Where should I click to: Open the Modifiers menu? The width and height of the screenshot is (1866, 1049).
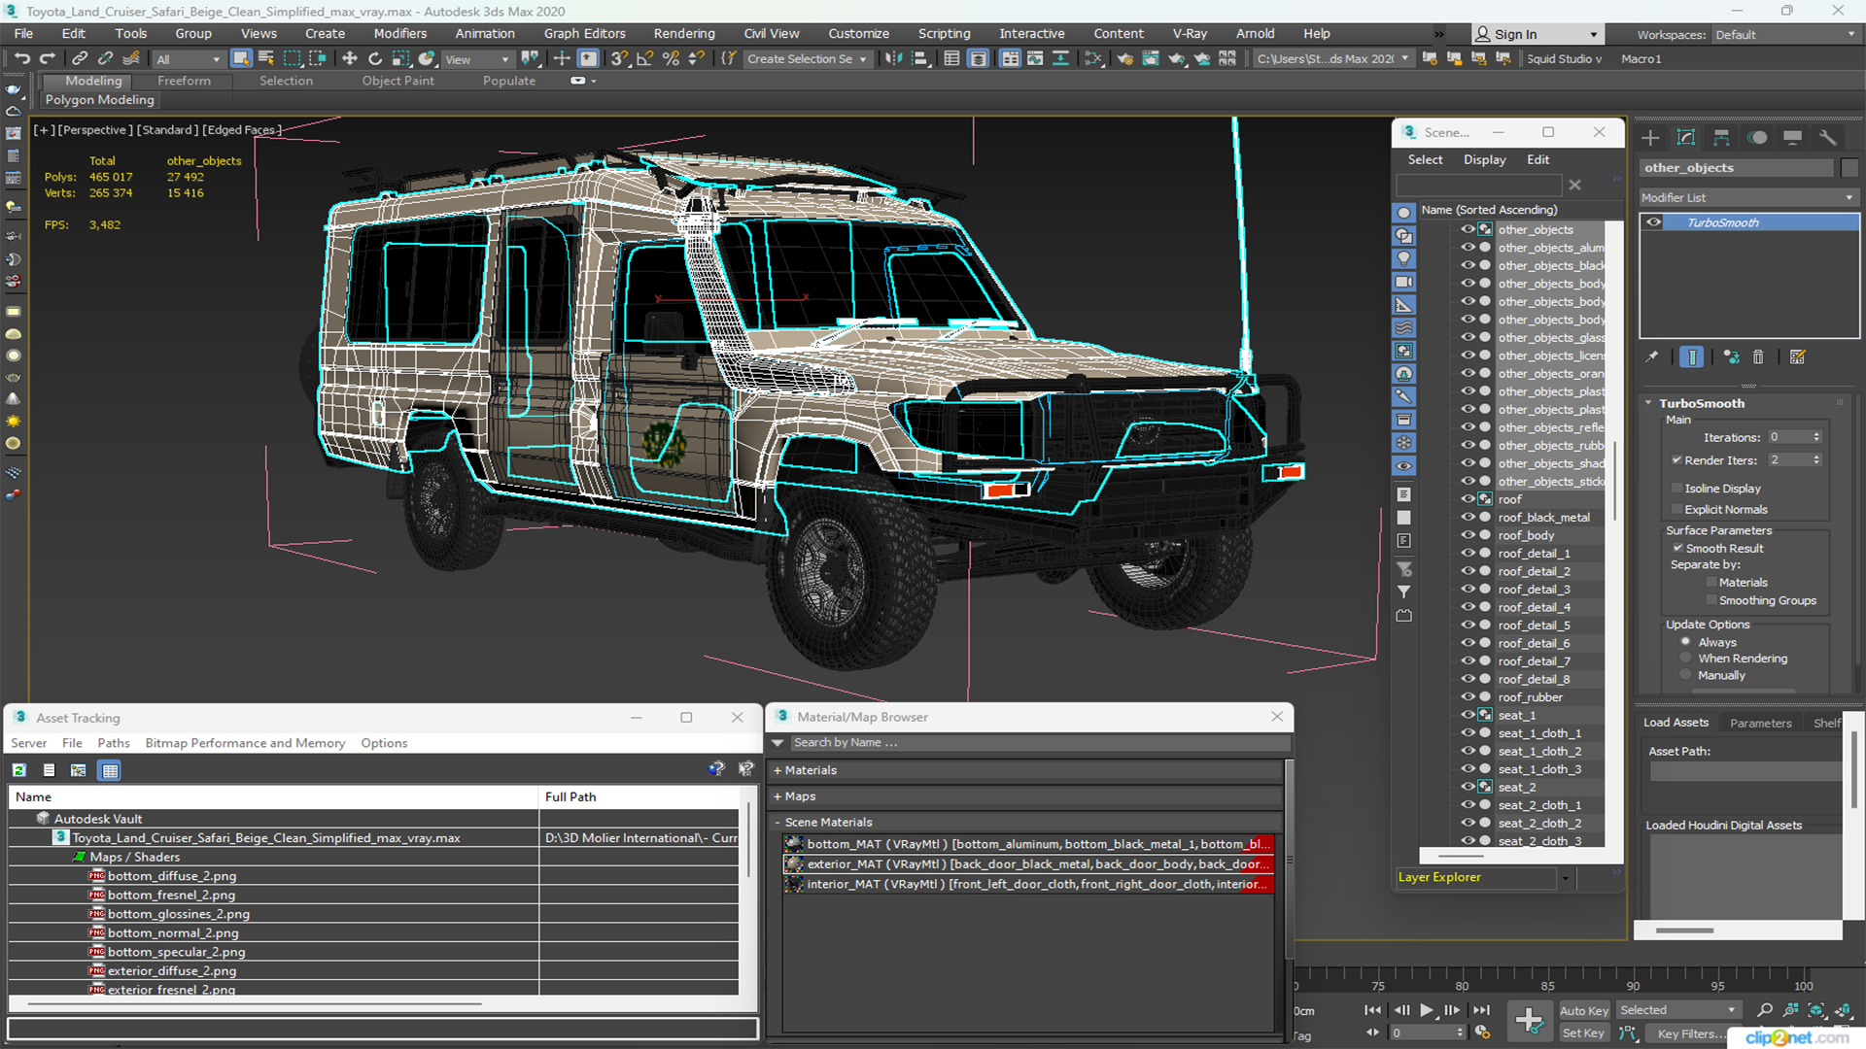pyautogui.click(x=399, y=34)
